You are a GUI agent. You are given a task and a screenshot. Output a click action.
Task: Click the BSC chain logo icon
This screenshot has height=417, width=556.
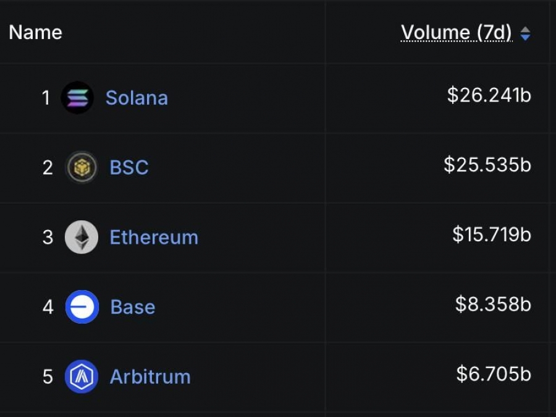[82, 167]
